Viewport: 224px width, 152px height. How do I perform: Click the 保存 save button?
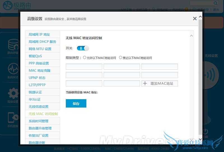[76, 104]
